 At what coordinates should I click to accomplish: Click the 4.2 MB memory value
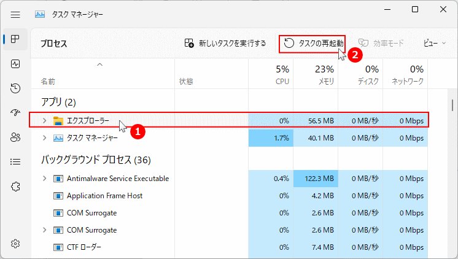pyautogui.click(x=323, y=196)
